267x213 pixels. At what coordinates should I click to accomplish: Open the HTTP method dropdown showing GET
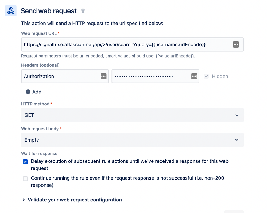(128, 115)
